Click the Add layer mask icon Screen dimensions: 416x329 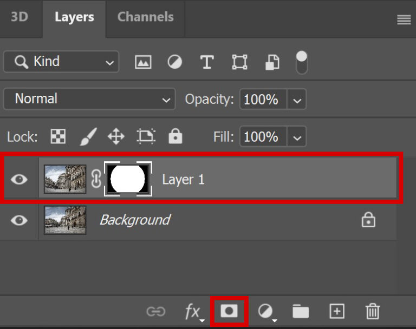pos(230,311)
